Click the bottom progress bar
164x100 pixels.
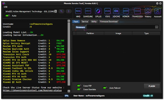click(x=33, y=96)
